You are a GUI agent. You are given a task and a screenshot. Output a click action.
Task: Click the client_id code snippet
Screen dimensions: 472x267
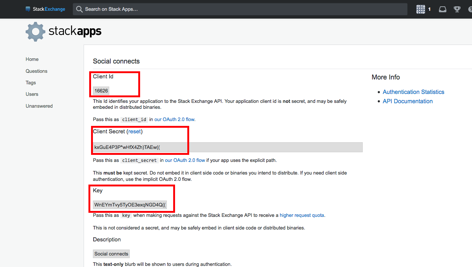tap(135, 120)
